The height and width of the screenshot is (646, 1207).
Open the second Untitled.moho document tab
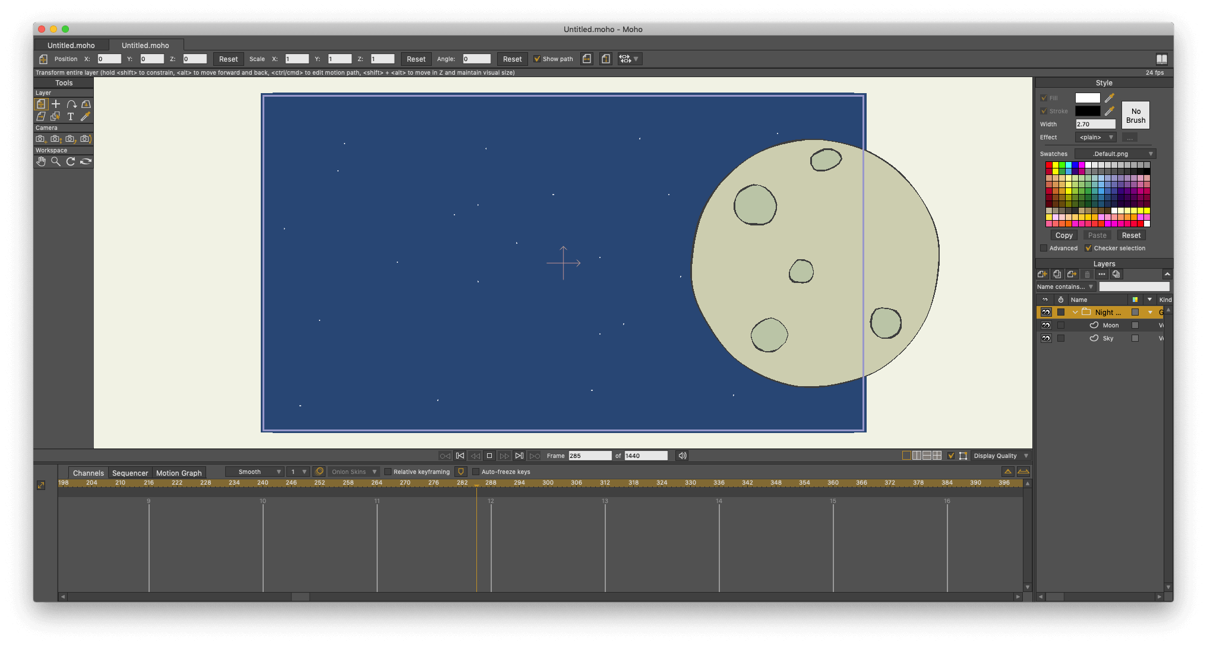146,44
